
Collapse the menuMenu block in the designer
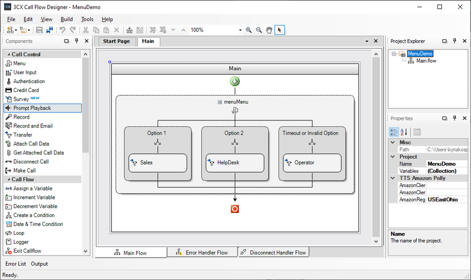click(220, 102)
